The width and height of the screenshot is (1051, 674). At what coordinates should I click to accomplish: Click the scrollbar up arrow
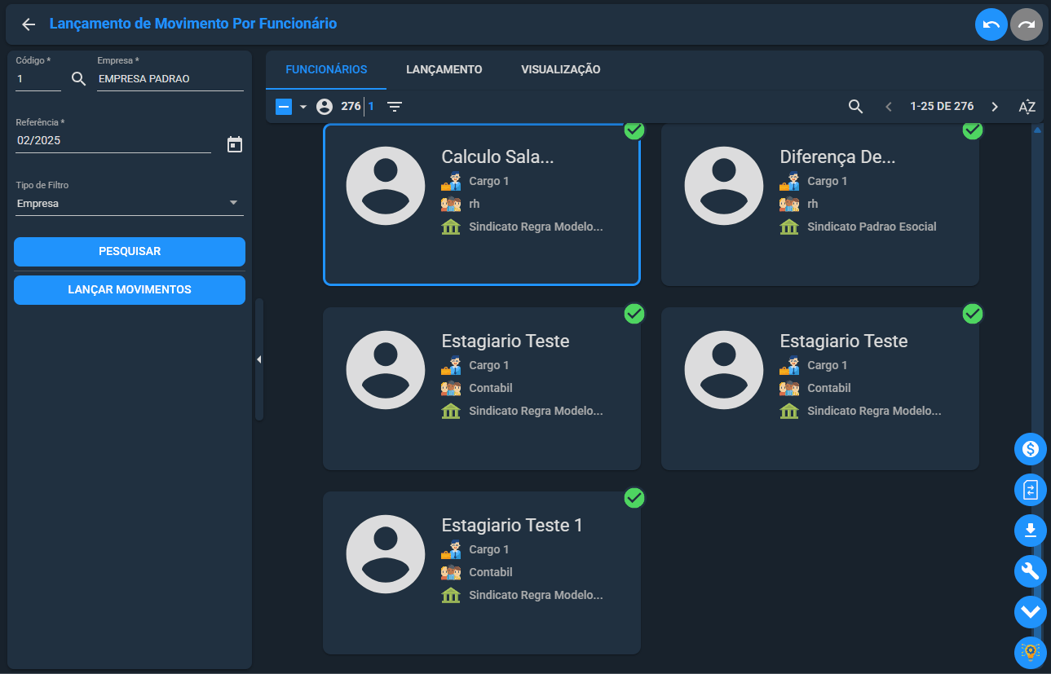[x=1037, y=130]
